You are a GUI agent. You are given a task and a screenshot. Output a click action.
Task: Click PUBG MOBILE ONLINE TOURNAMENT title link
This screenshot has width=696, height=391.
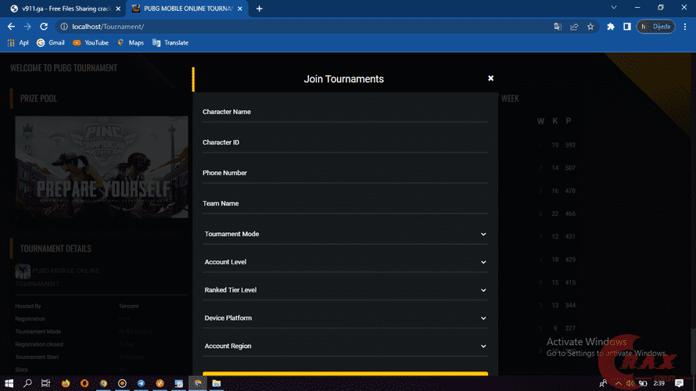pos(58,277)
